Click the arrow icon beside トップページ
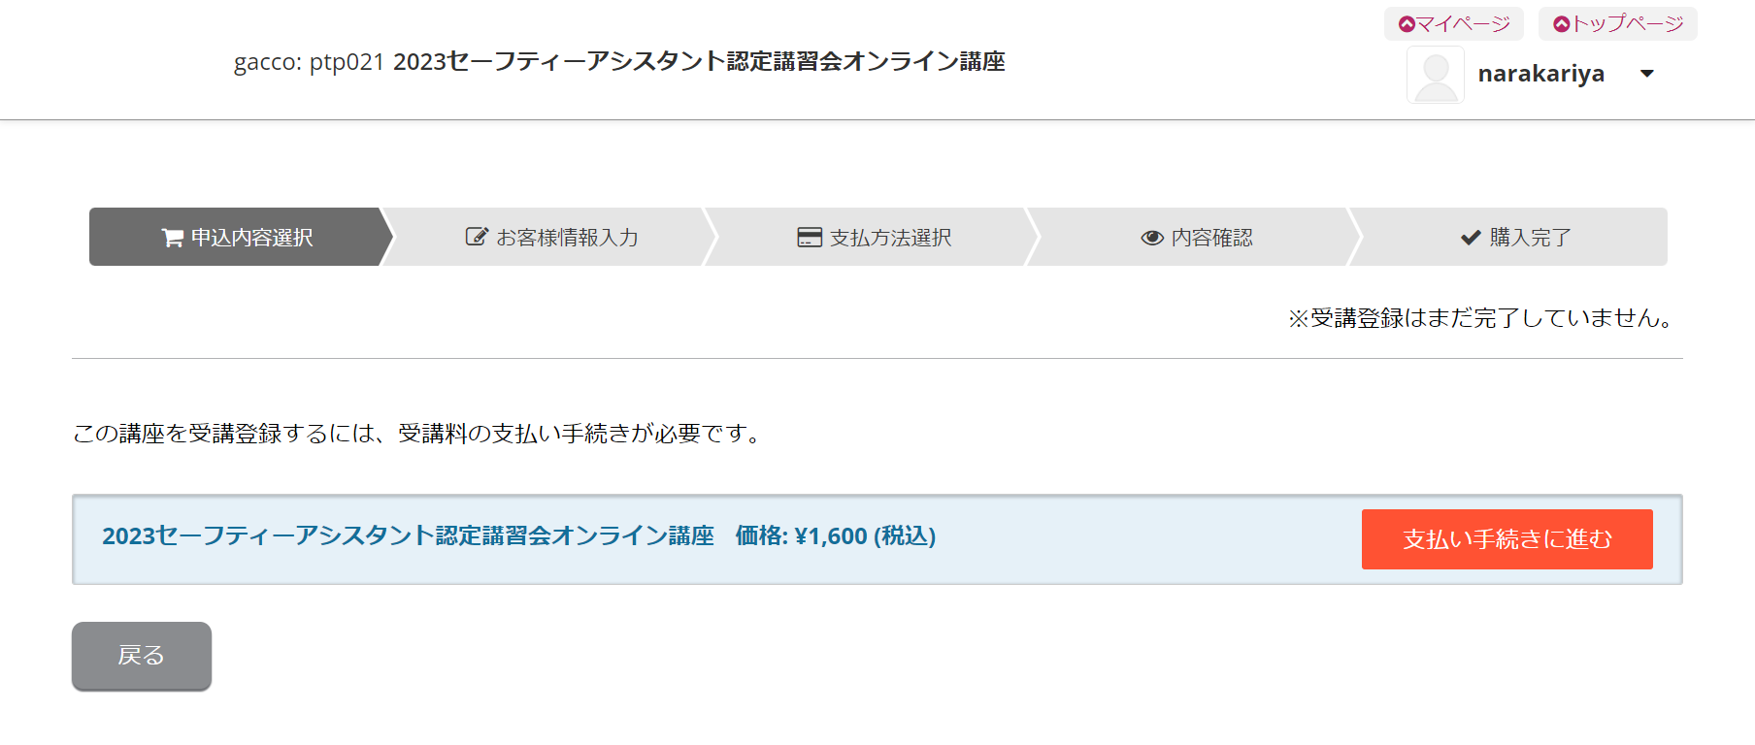Screen dimensions: 1755x745 point(1561,24)
